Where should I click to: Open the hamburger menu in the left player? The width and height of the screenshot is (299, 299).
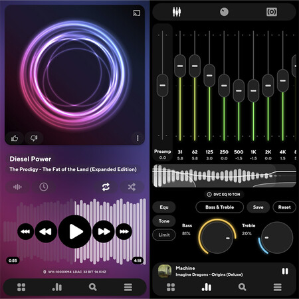point(128,287)
